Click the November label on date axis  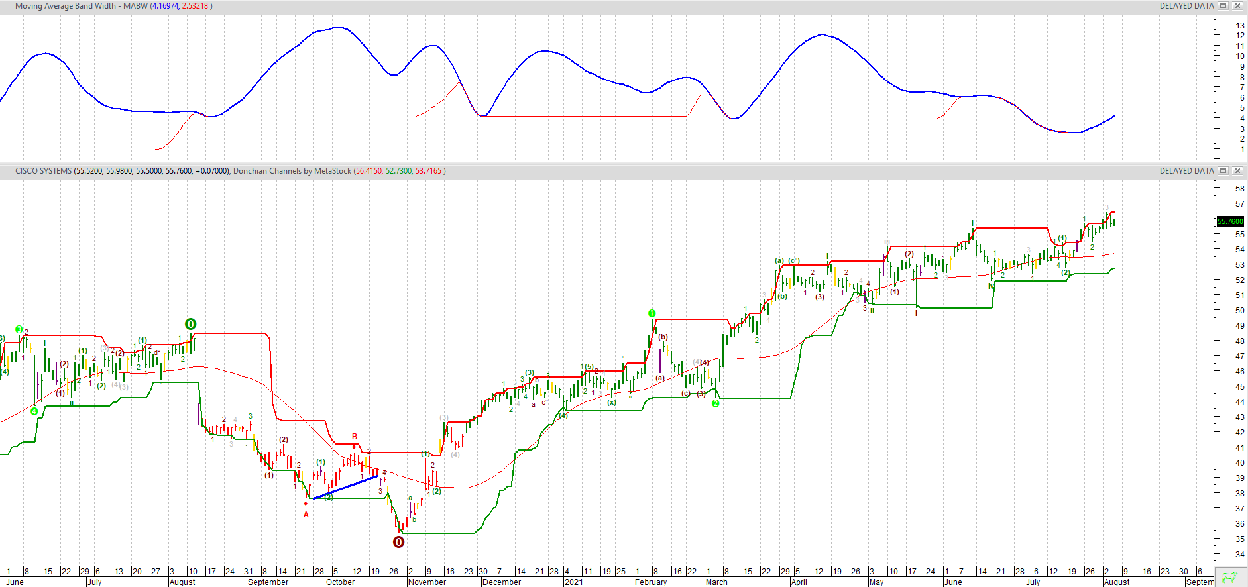(427, 582)
